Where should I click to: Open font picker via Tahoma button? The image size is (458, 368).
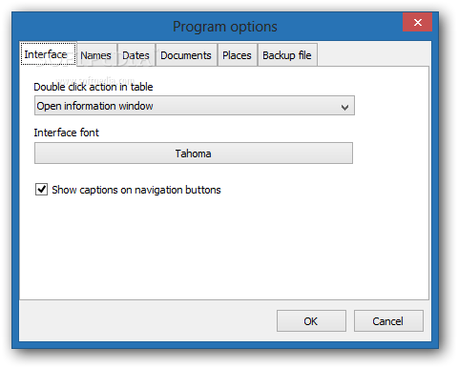pos(194,153)
